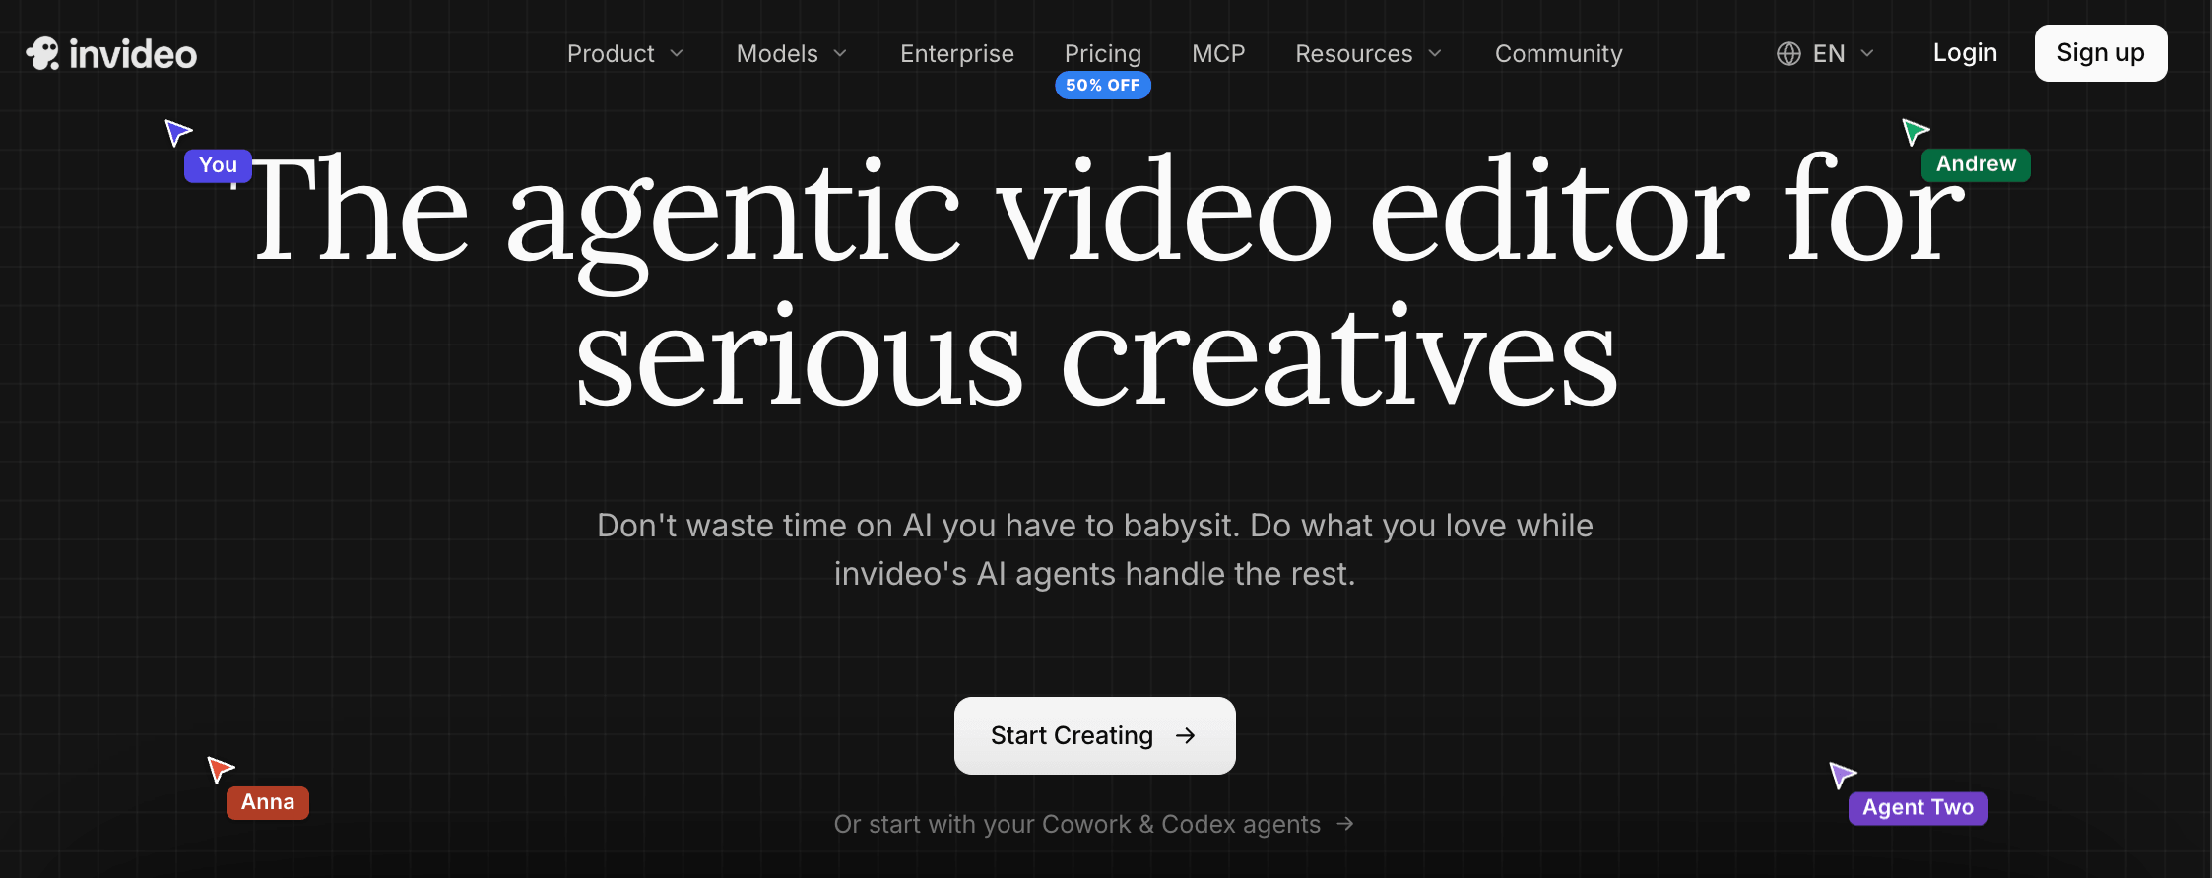The image size is (2212, 878).
Task: Click the Agent Two name tag
Action: (1918, 808)
